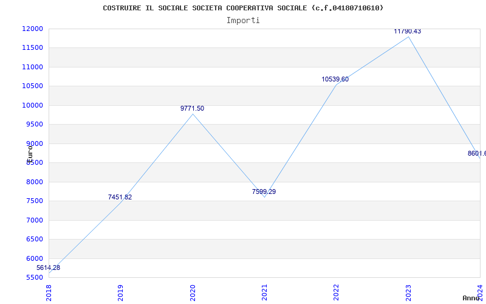The width and height of the screenshot is (486, 304).
Task: Click the data label 7599.29
Action: [x=264, y=192]
